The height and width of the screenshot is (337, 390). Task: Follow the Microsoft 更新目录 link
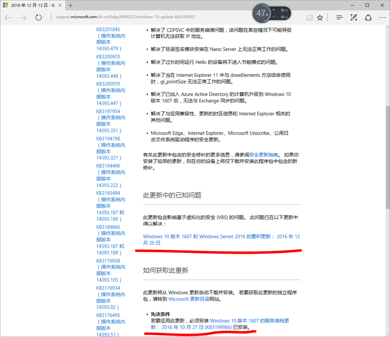(x=189, y=299)
